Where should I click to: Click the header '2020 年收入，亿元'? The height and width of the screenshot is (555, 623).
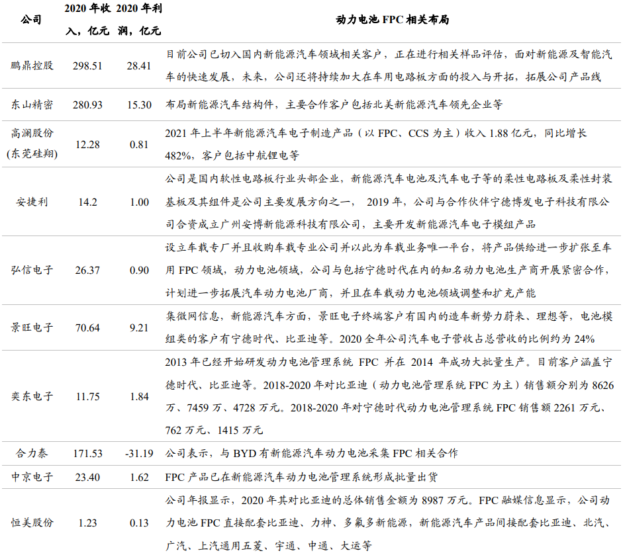(87, 19)
